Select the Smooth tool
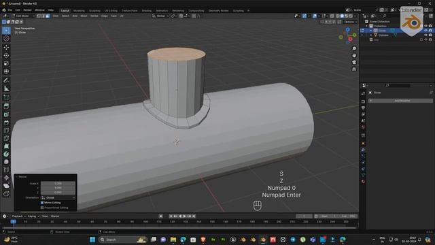This screenshot has height=245, width=435. point(6,162)
